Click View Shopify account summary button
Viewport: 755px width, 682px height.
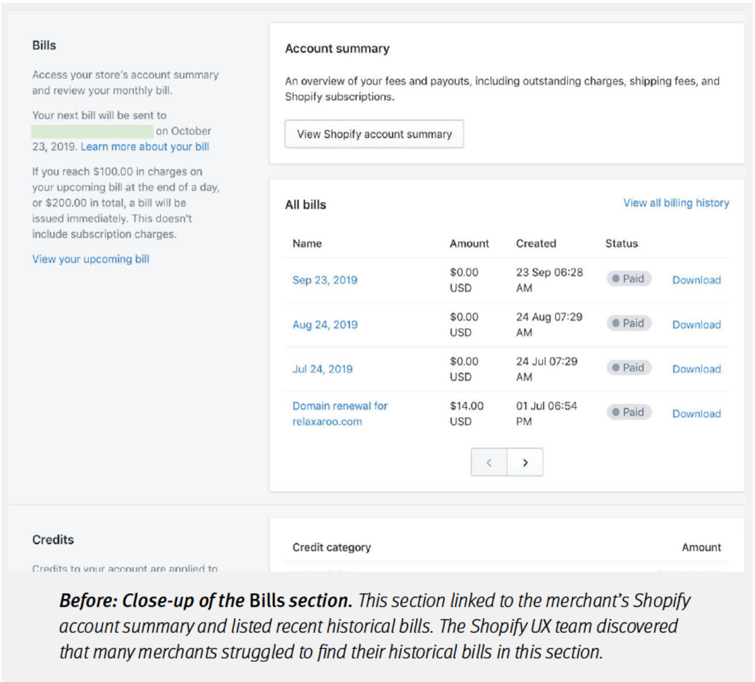(x=374, y=134)
